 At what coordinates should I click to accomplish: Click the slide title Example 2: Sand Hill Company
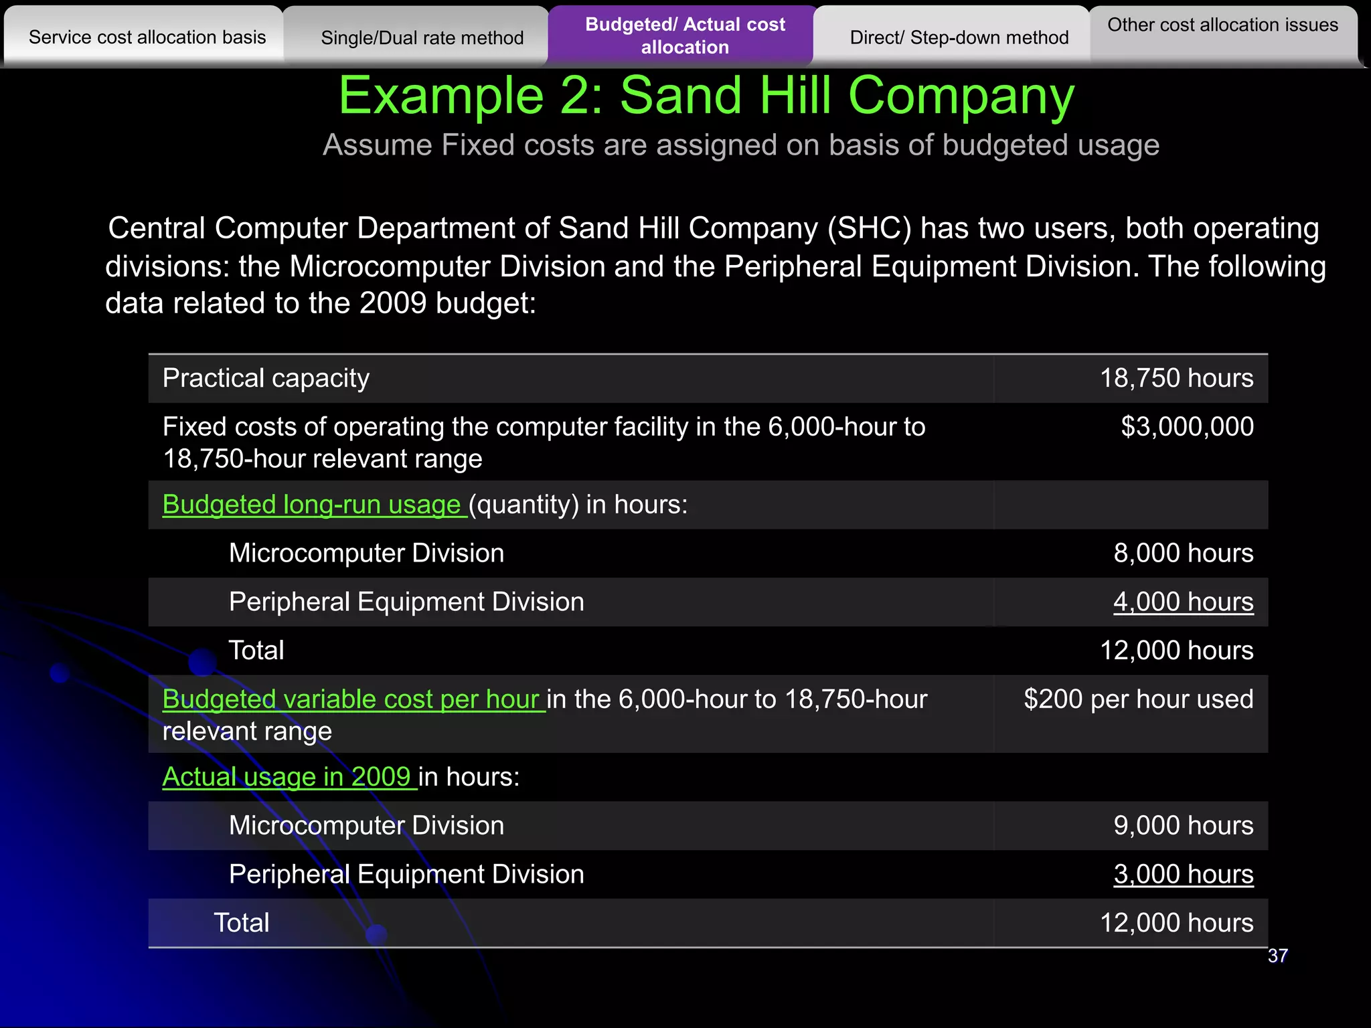[706, 96]
